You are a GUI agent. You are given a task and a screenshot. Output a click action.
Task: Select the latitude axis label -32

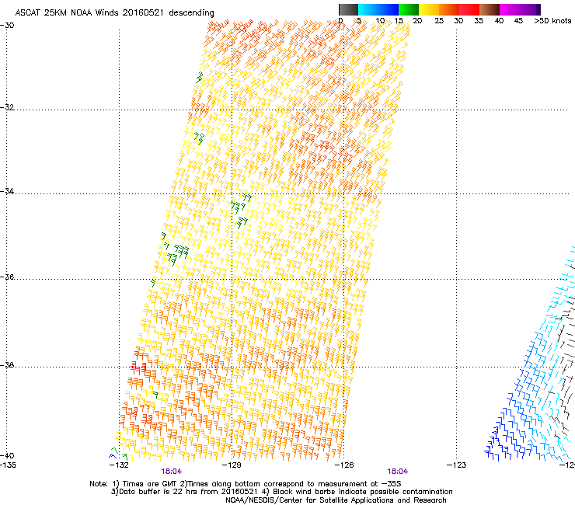point(7,107)
